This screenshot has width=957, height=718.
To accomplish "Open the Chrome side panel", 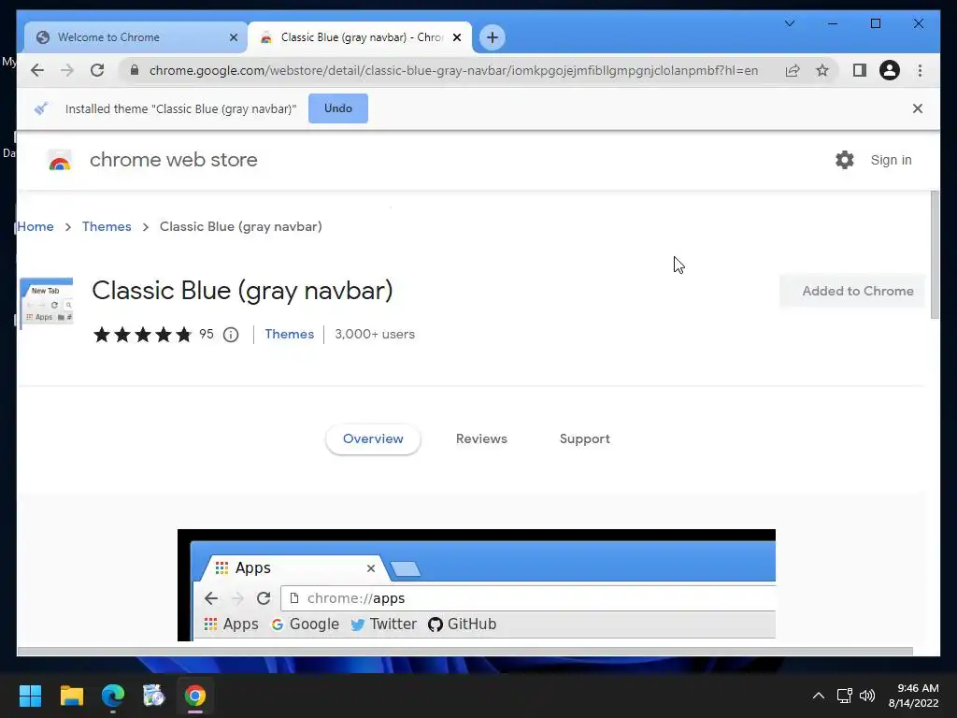I will coord(860,70).
